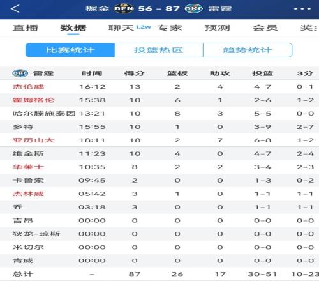Open player 杰伦威 profile
The width and height of the screenshot is (319, 281).
point(28,87)
